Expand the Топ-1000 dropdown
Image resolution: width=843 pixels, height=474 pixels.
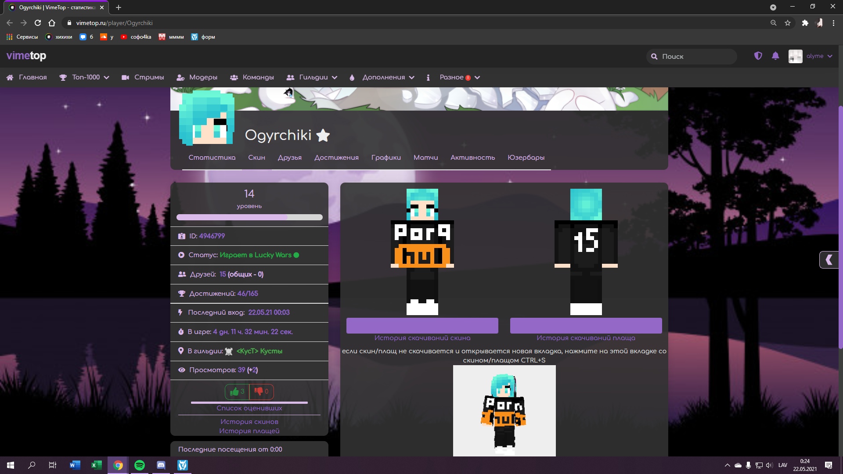[x=84, y=77]
